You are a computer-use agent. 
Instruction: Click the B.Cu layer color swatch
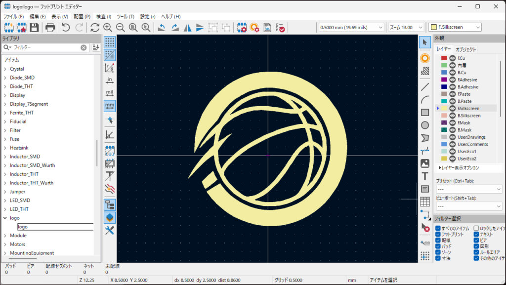(444, 73)
